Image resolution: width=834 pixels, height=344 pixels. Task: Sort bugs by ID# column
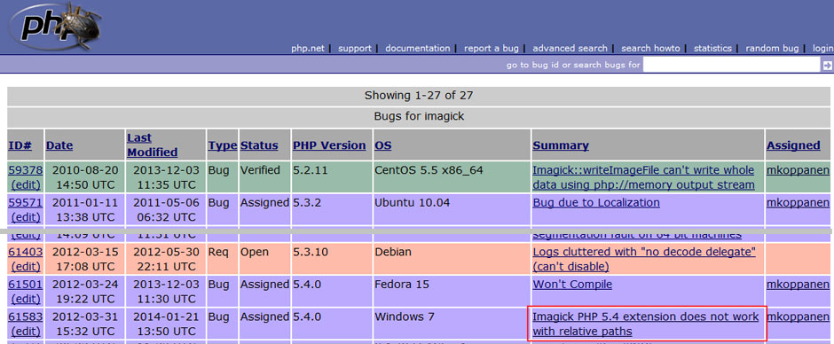20,145
